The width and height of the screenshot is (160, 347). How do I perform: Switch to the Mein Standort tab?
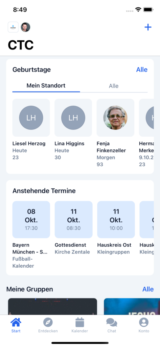[46, 86]
